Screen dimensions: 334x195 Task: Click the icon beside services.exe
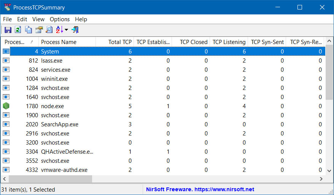click(6, 70)
